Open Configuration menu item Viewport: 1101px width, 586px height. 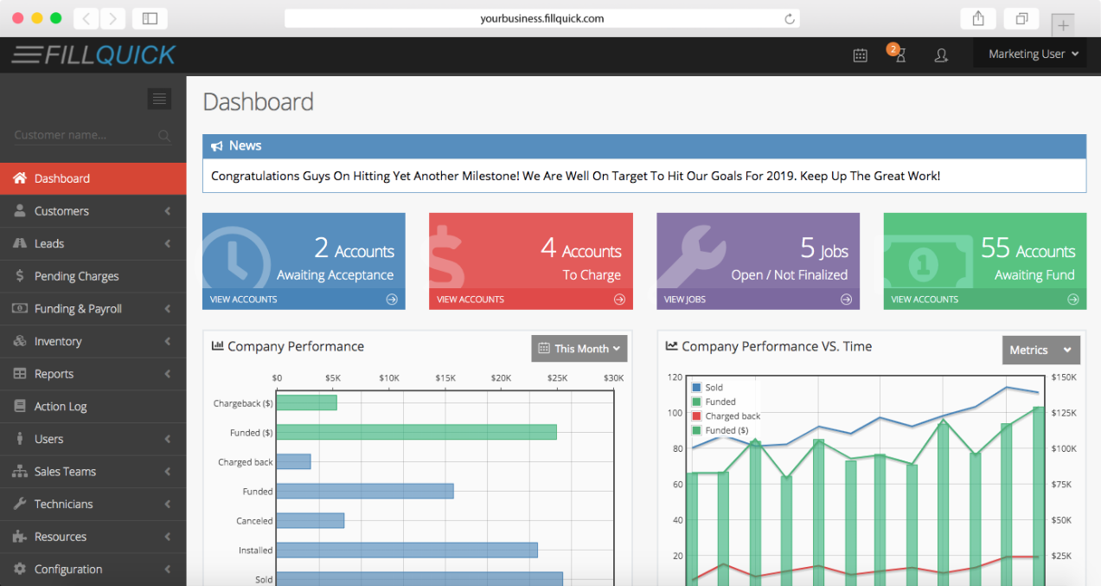click(93, 569)
